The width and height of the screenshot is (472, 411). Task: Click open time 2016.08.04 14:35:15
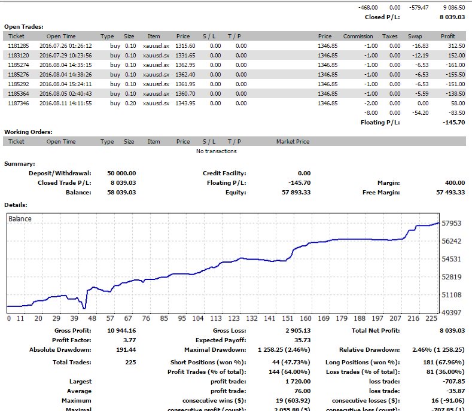tap(66, 65)
